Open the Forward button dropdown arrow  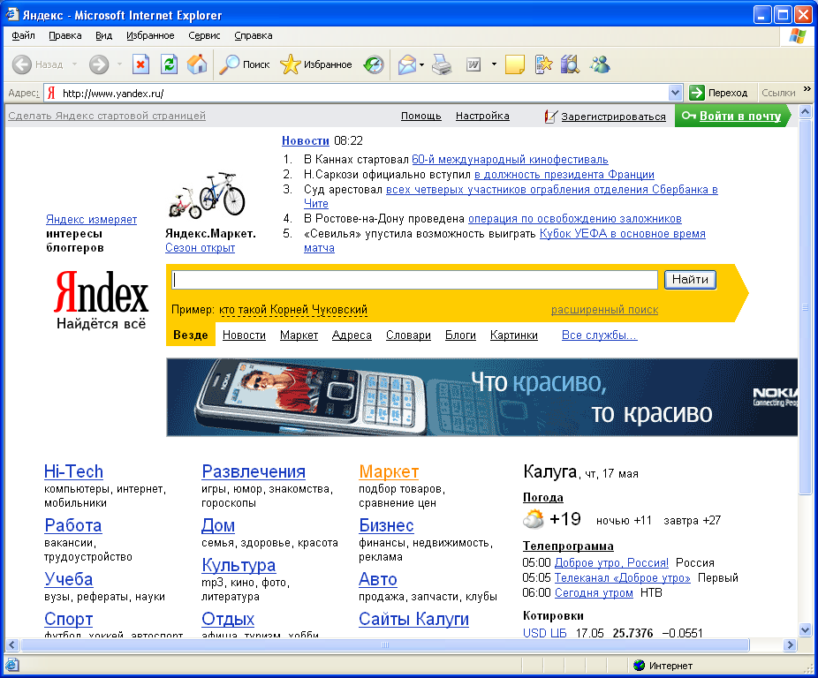pos(119,64)
